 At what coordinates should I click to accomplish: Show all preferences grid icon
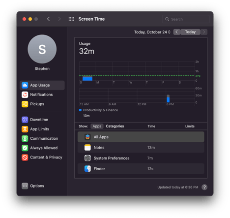[71, 19]
